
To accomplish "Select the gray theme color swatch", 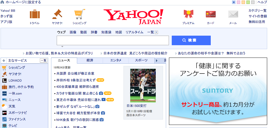I will pos(253,2).
